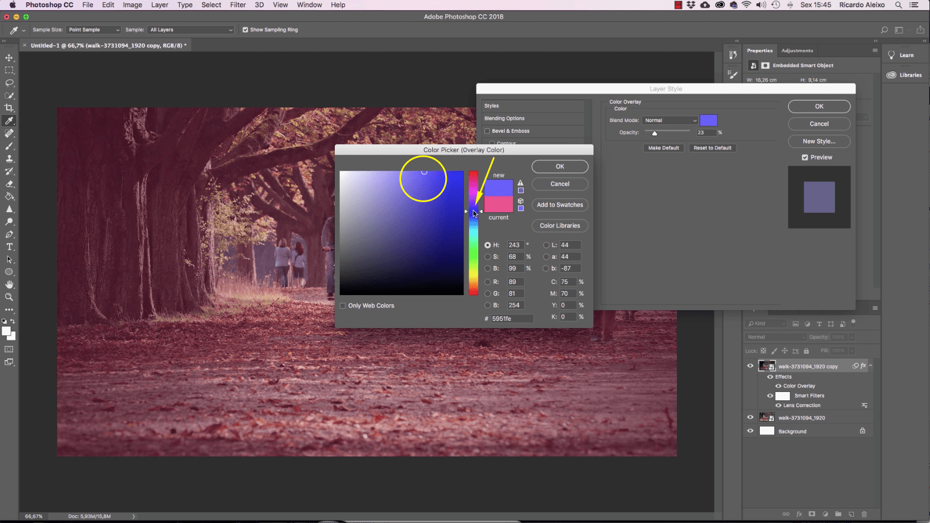Open the Libraries panel

[904, 75]
